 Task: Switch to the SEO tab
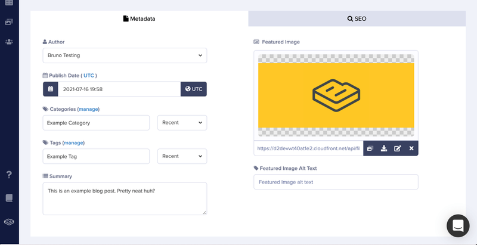coord(357,19)
